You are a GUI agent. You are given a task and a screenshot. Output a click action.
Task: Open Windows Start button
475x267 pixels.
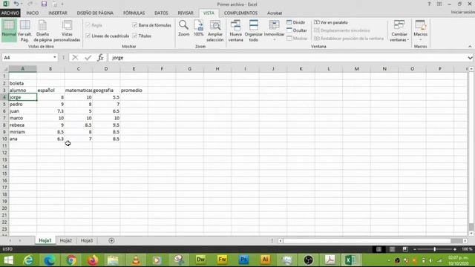coord(8,260)
